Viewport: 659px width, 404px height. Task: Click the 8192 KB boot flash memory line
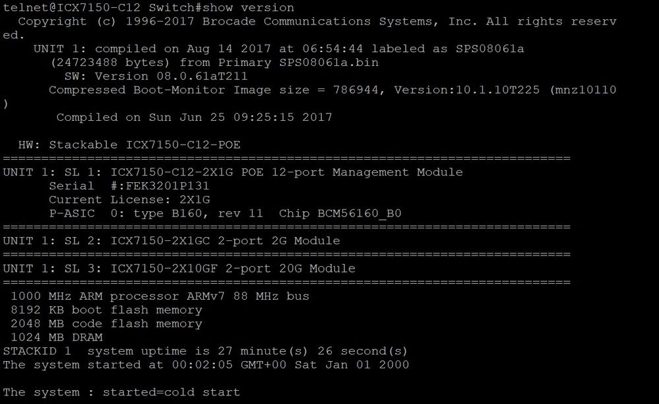tap(106, 310)
